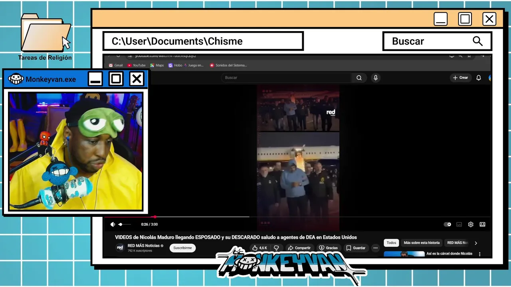Open the Hobo bookmark
The width and height of the screenshot is (511, 287).
click(175, 65)
